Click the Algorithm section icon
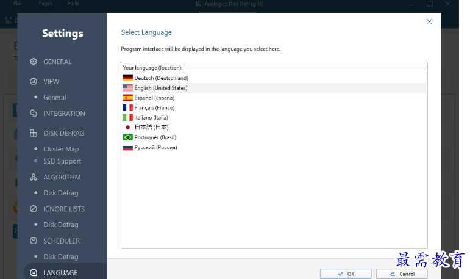Screen dimensions: 470x279 [x=34, y=177]
